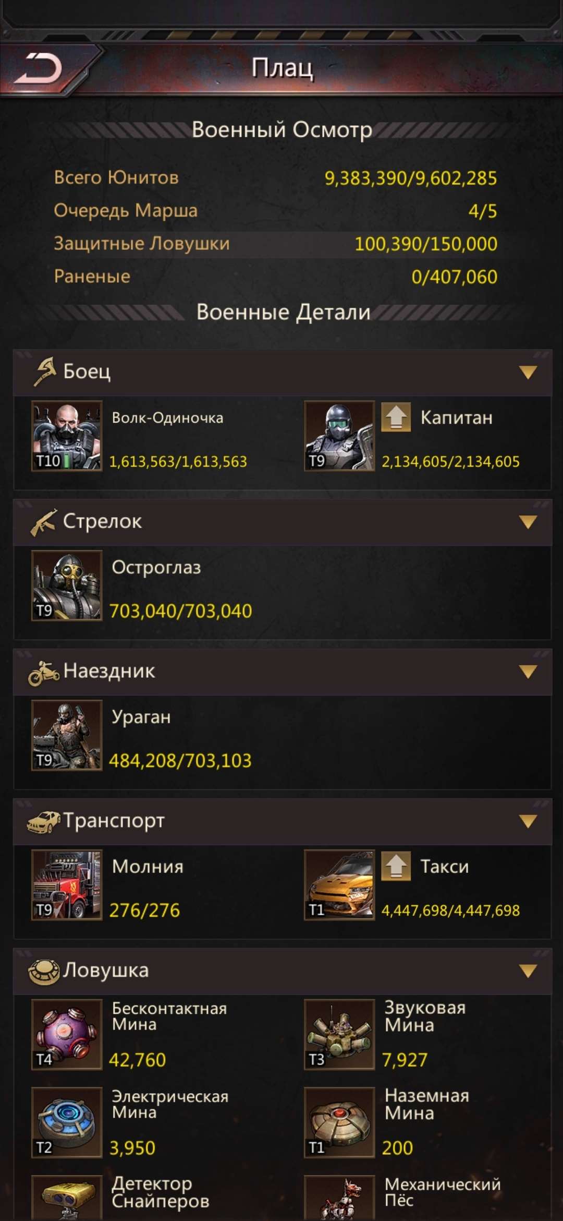Image resolution: width=563 pixels, height=1221 pixels.
Task: Collapse the Ловушка section arrow
Action: [x=528, y=971]
